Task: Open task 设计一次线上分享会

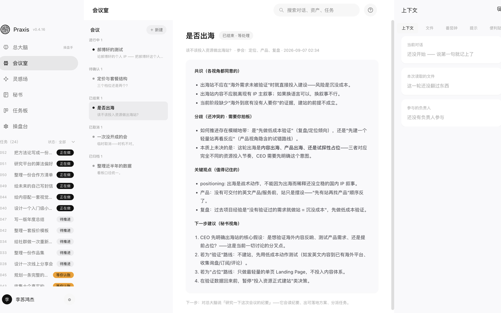Action: click(x=38, y=264)
